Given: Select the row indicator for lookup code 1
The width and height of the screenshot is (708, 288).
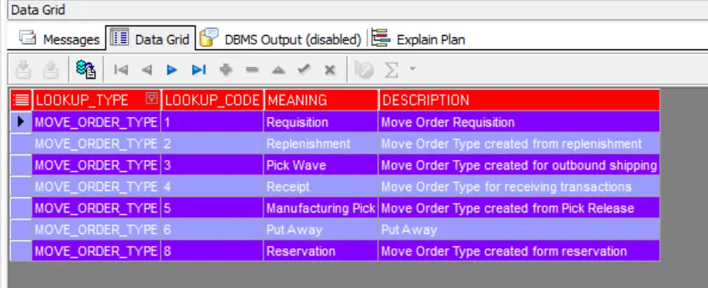Looking at the screenshot, I should pos(21,122).
